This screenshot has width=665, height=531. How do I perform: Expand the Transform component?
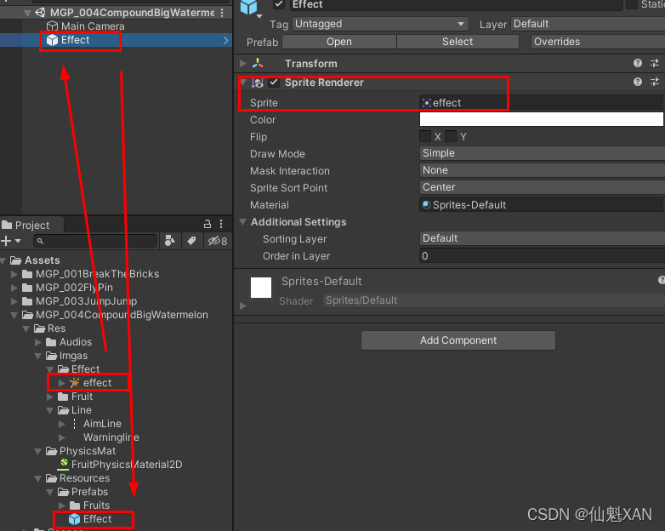coord(243,63)
